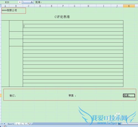Select column A header

tap(5, 6)
